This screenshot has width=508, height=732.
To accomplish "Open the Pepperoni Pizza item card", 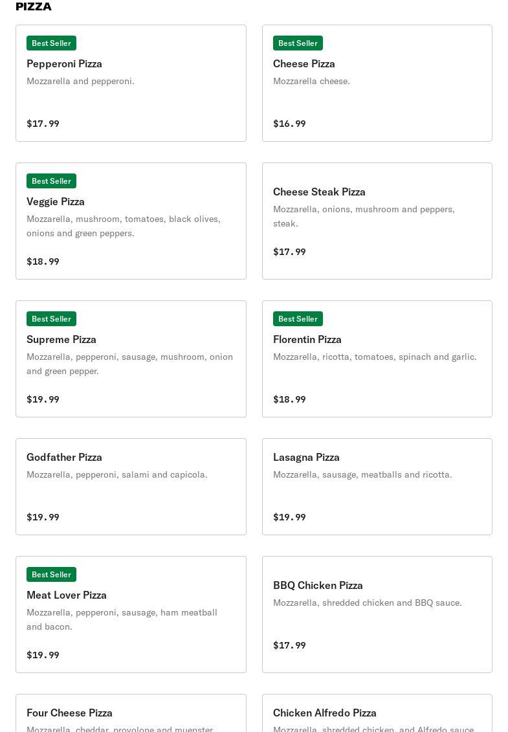I will click(x=131, y=83).
